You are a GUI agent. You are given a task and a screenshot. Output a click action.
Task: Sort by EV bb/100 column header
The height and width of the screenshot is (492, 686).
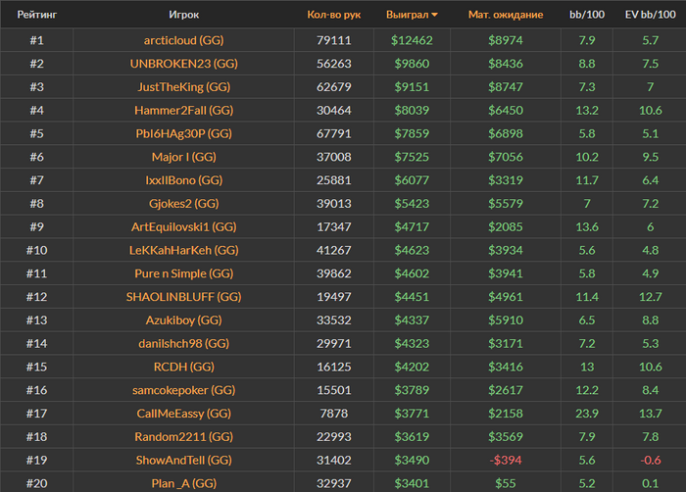(650, 15)
